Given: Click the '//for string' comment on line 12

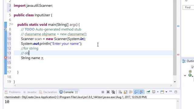Looking at the screenshot, I should (30, 48).
